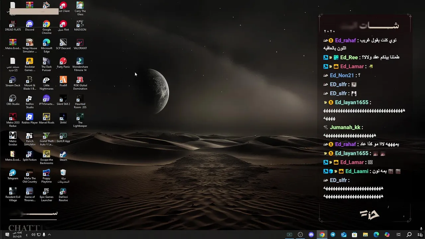Click the Ed_Non21 username in chat overlay

[x=342, y=75]
